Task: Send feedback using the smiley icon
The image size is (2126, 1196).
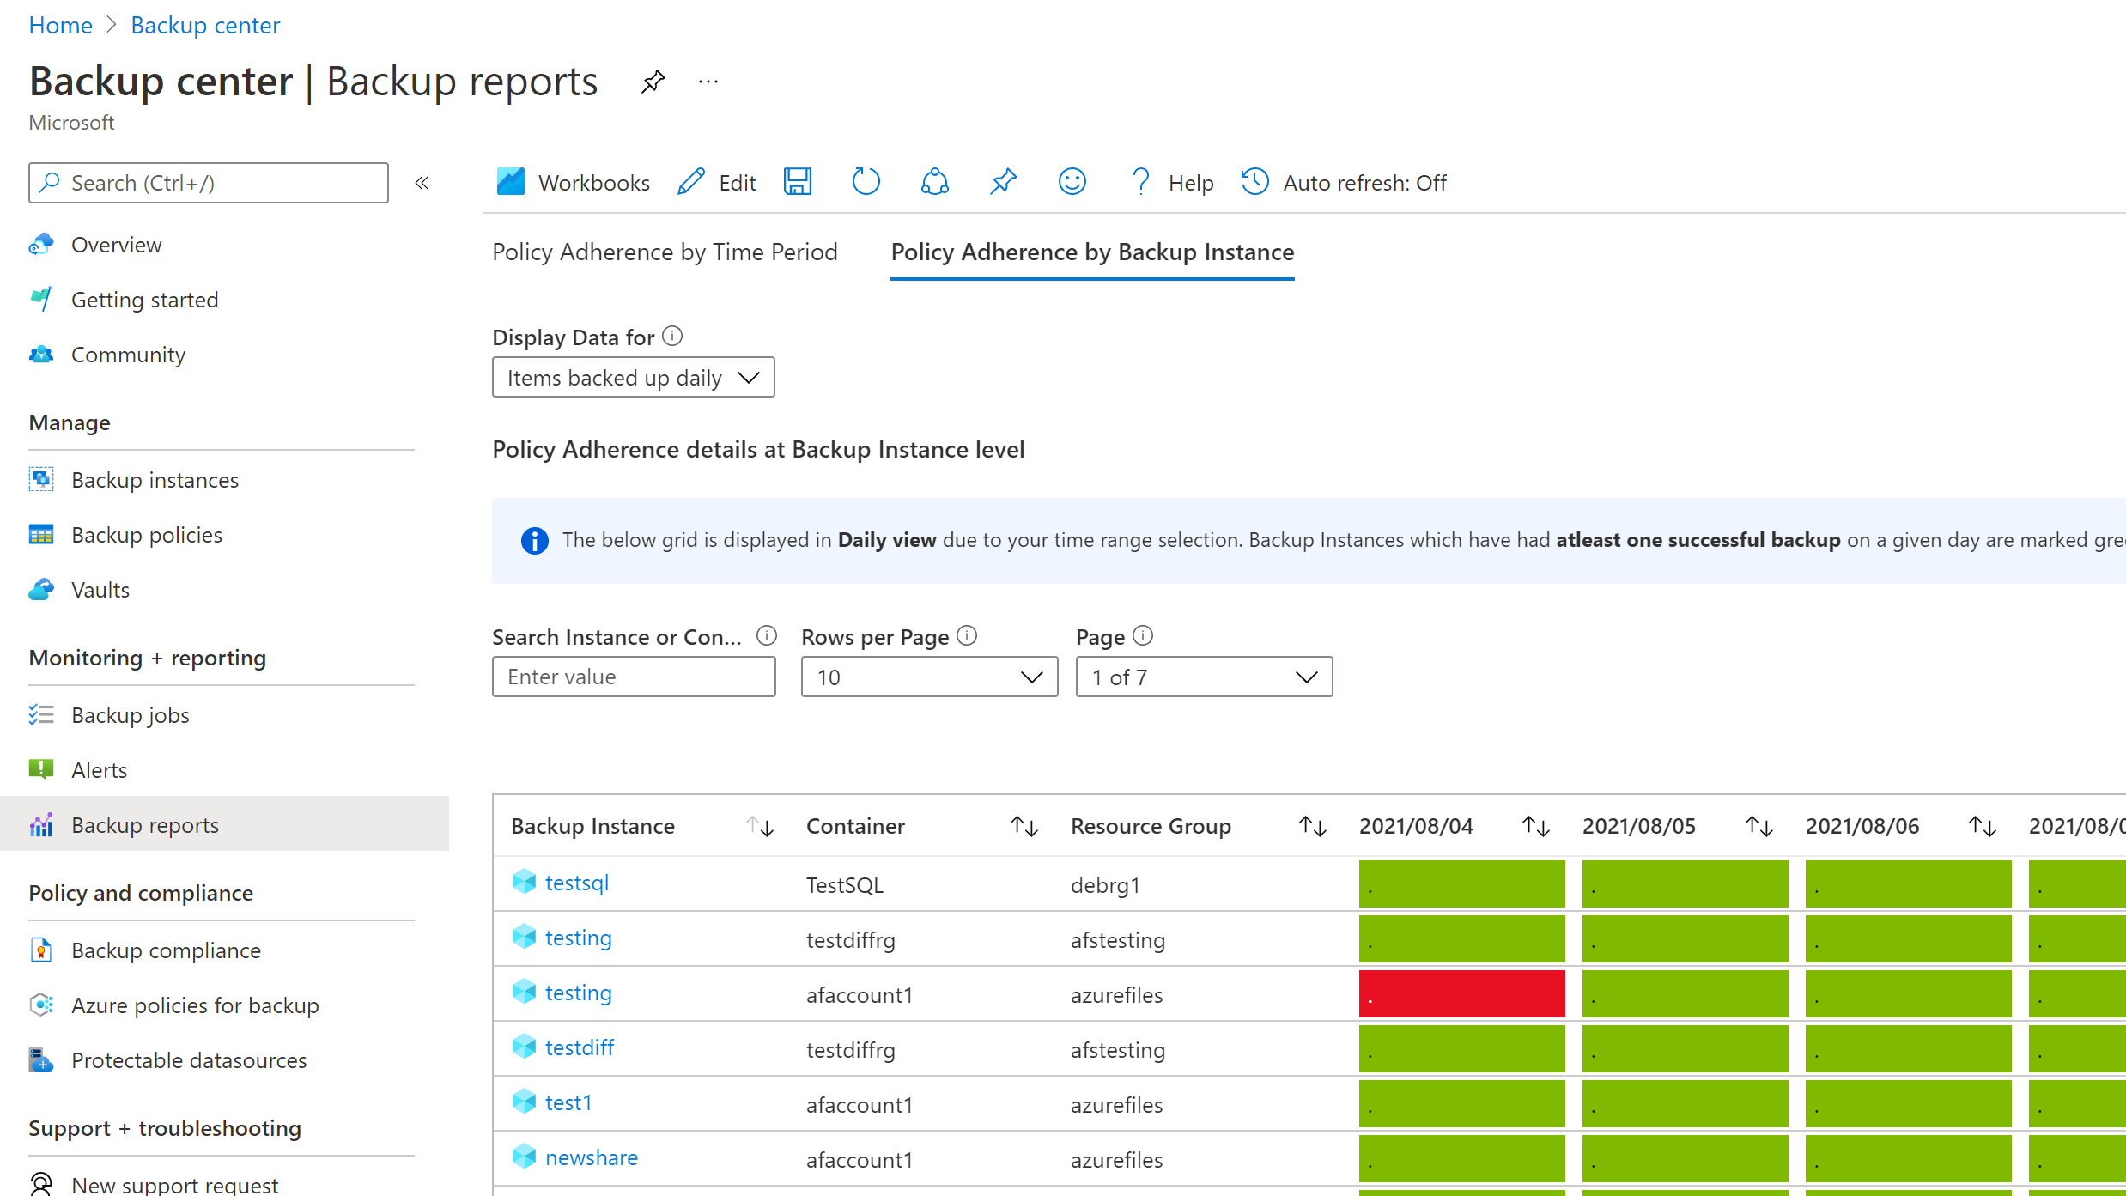Action: click(1072, 182)
